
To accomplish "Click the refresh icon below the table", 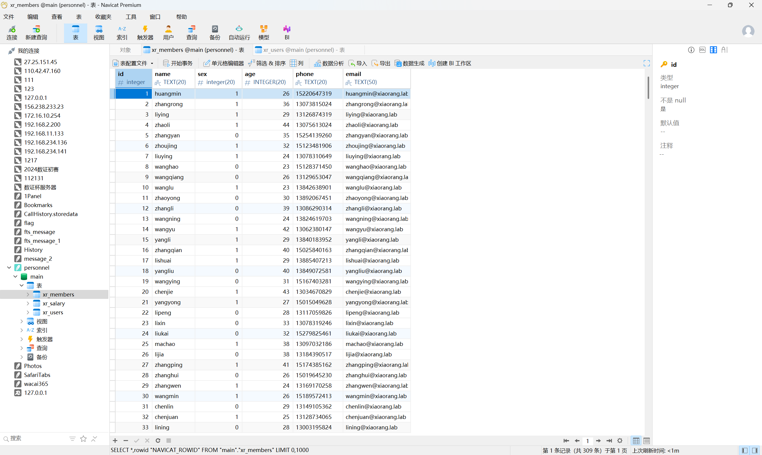I will coord(158,441).
